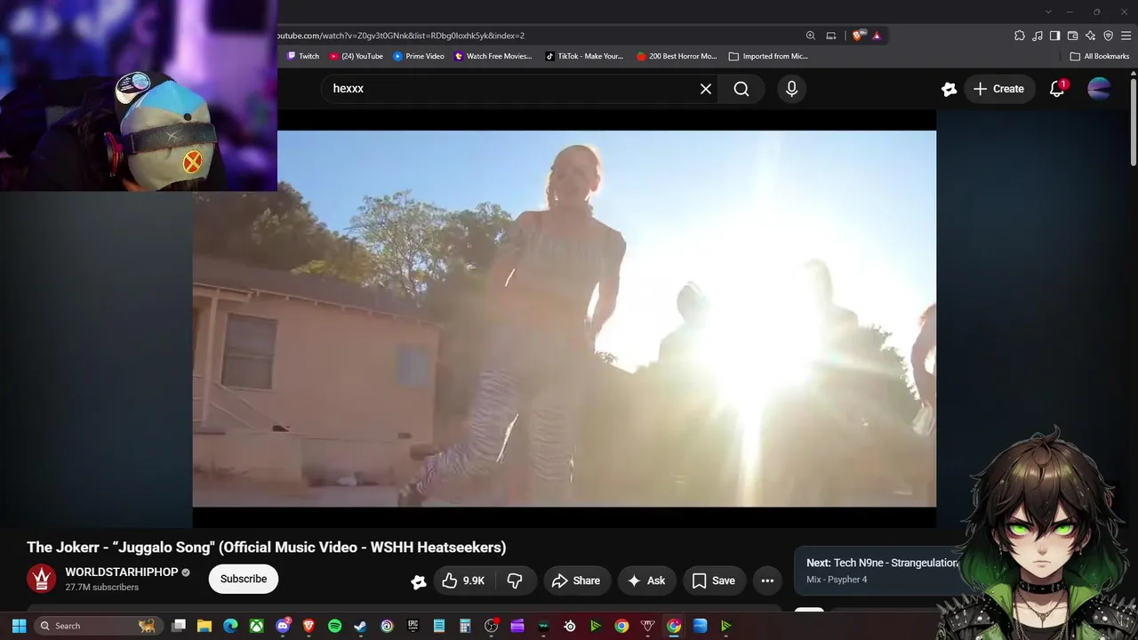Open the YouTube account avatar menu
This screenshot has width=1138, height=640.
tap(1099, 89)
